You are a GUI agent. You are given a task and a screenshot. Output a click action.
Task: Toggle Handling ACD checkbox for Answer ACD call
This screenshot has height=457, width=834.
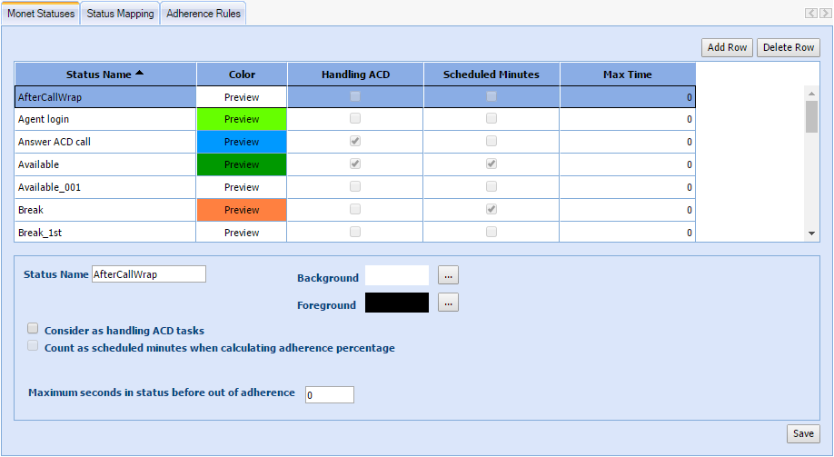click(355, 142)
